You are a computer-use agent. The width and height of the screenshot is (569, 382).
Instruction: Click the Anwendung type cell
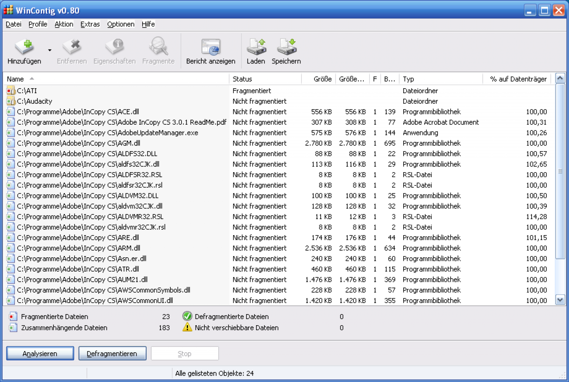tap(421, 133)
